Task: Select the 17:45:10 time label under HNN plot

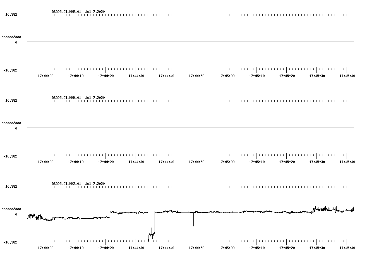Action: pos(257,162)
